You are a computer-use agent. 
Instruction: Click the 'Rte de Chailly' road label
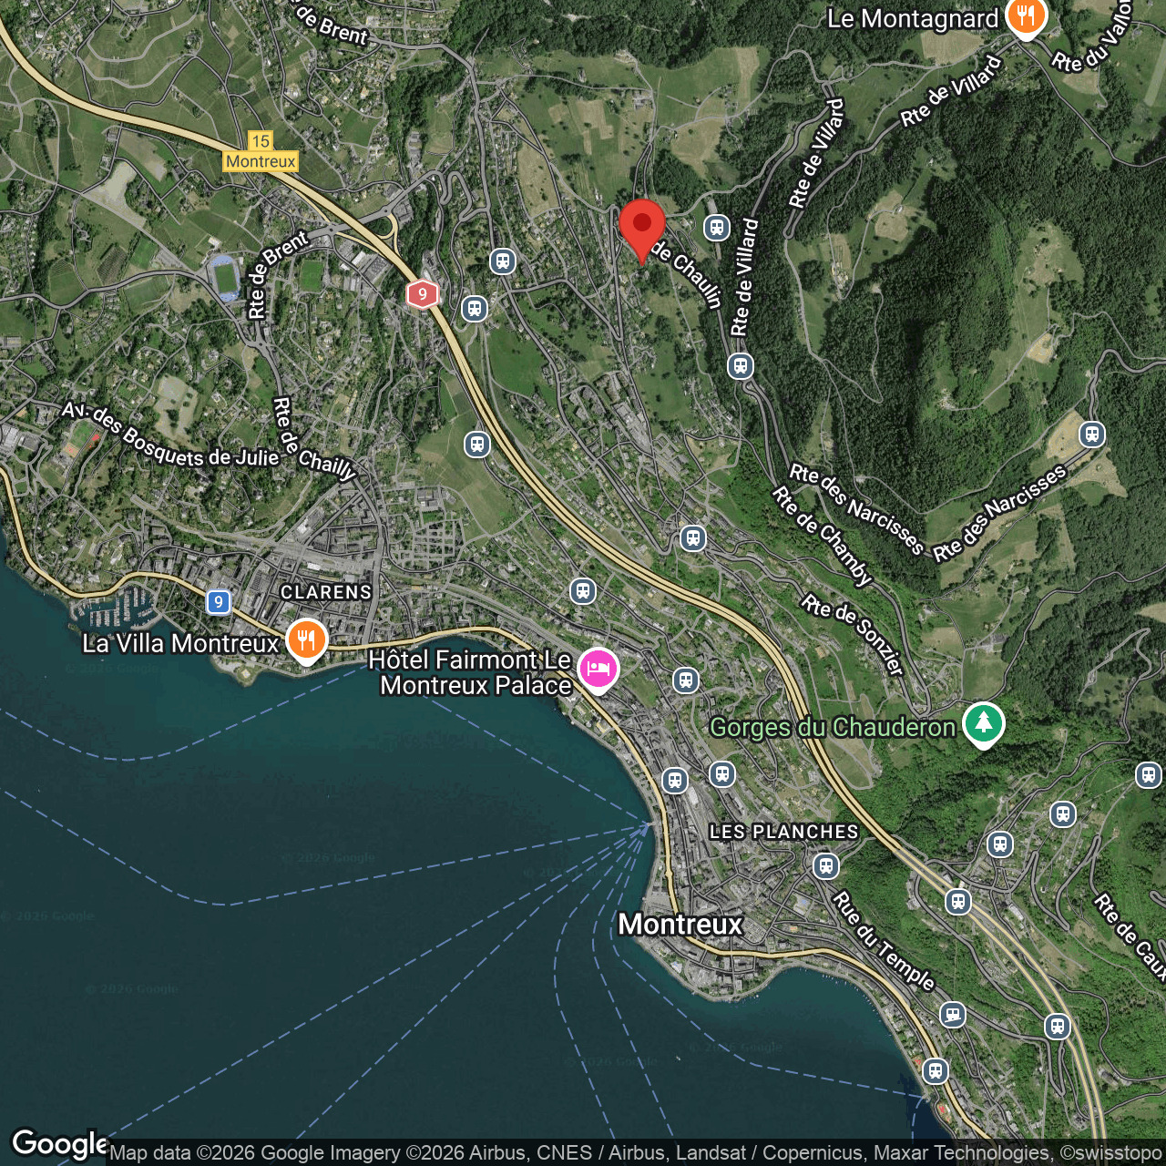pyautogui.click(x=315, y=441)
